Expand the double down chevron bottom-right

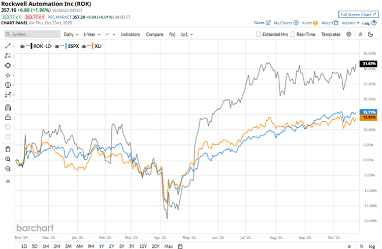pos(349,246)
